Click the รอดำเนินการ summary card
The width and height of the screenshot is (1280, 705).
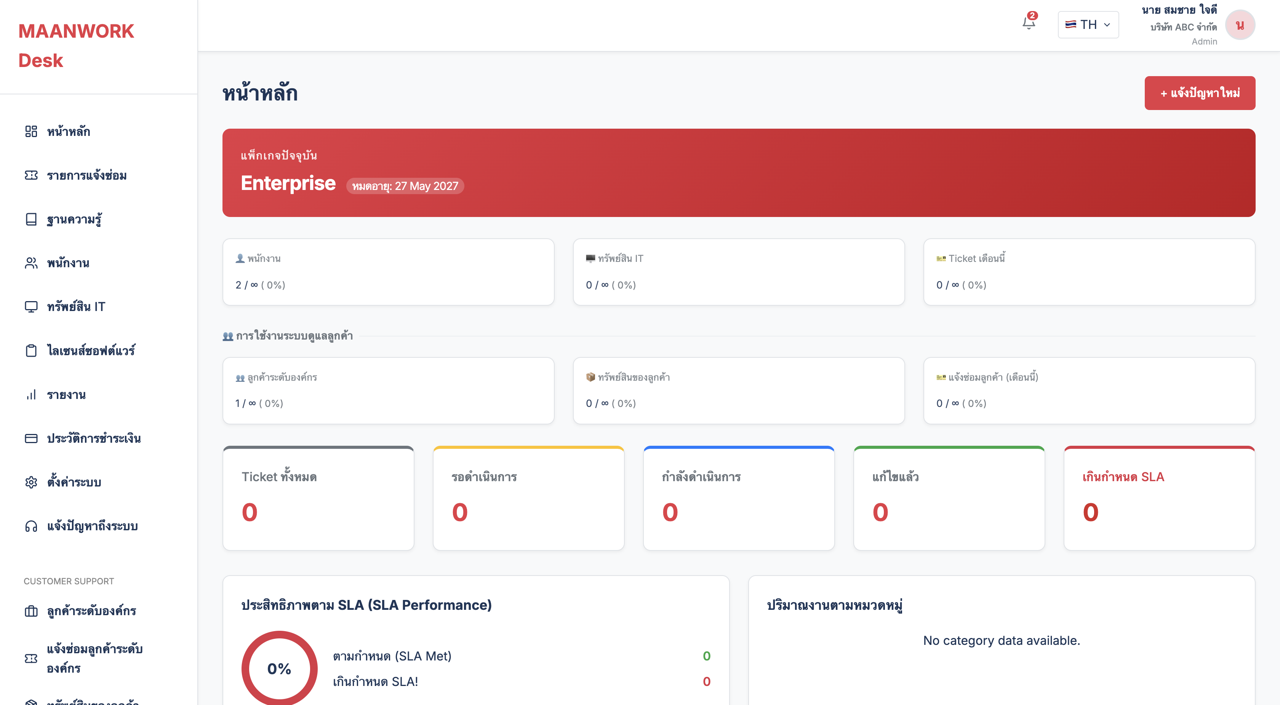coord(528,498)
